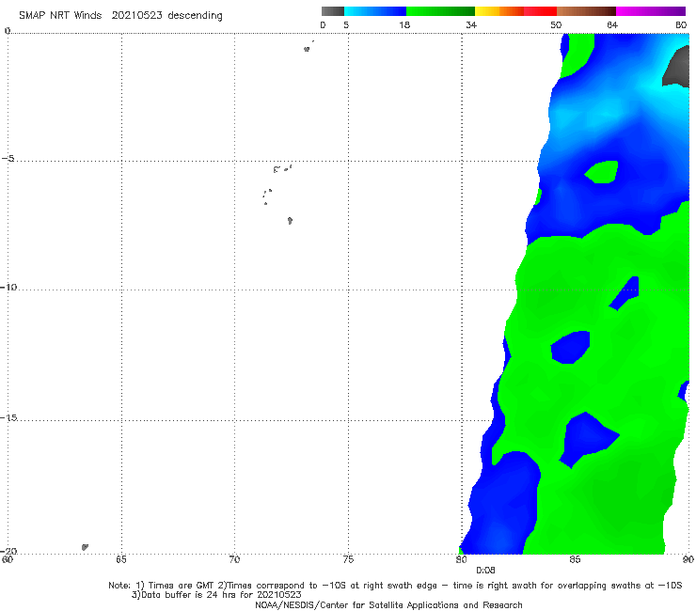This screenshot has width=696, height=611.
Task: Click the longitude label '75'
Action: (348, 559)
